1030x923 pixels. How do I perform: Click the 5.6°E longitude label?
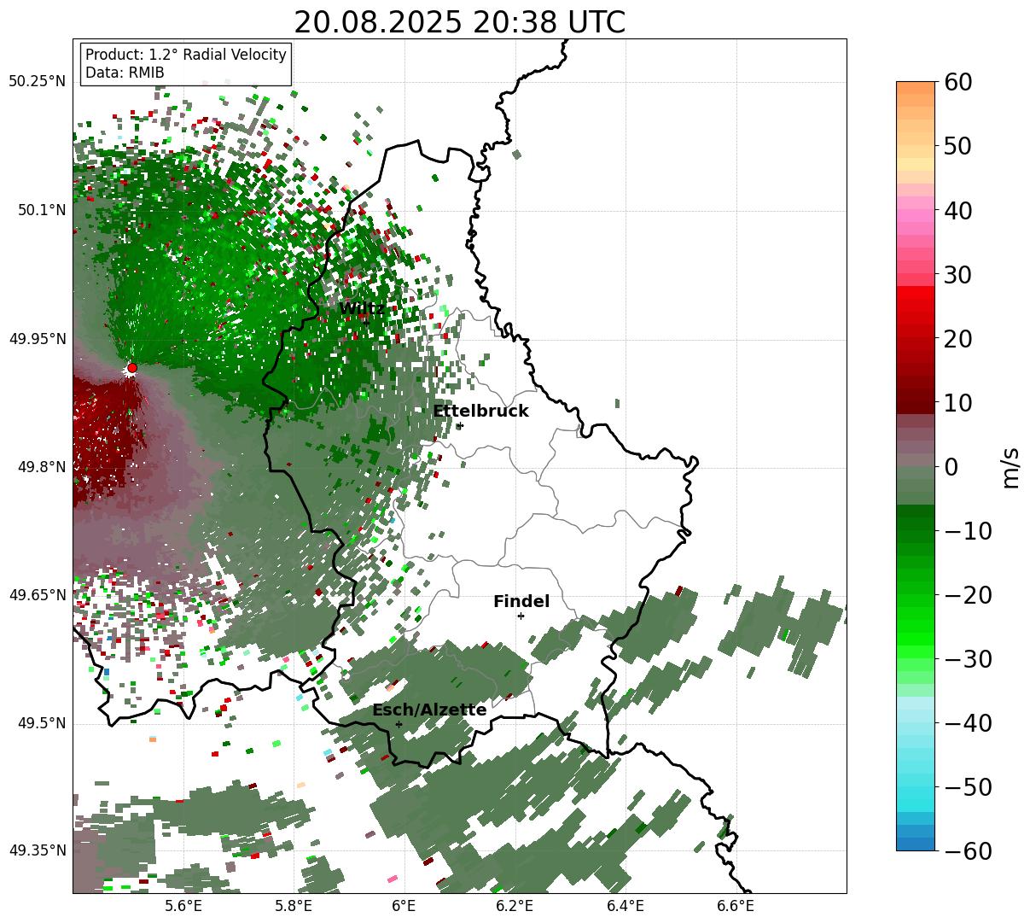point(183,906)
